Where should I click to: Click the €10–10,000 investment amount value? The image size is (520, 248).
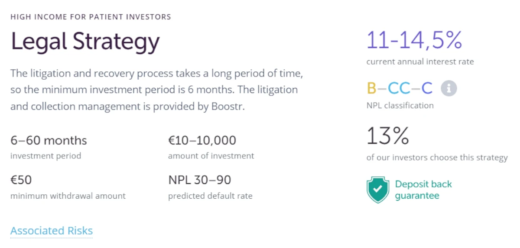(x=202, y=141)
